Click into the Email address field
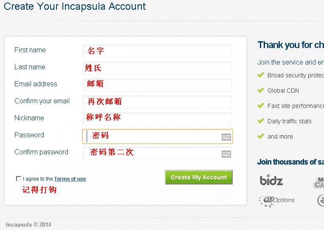324x230 pixels. tap(157, 85)
